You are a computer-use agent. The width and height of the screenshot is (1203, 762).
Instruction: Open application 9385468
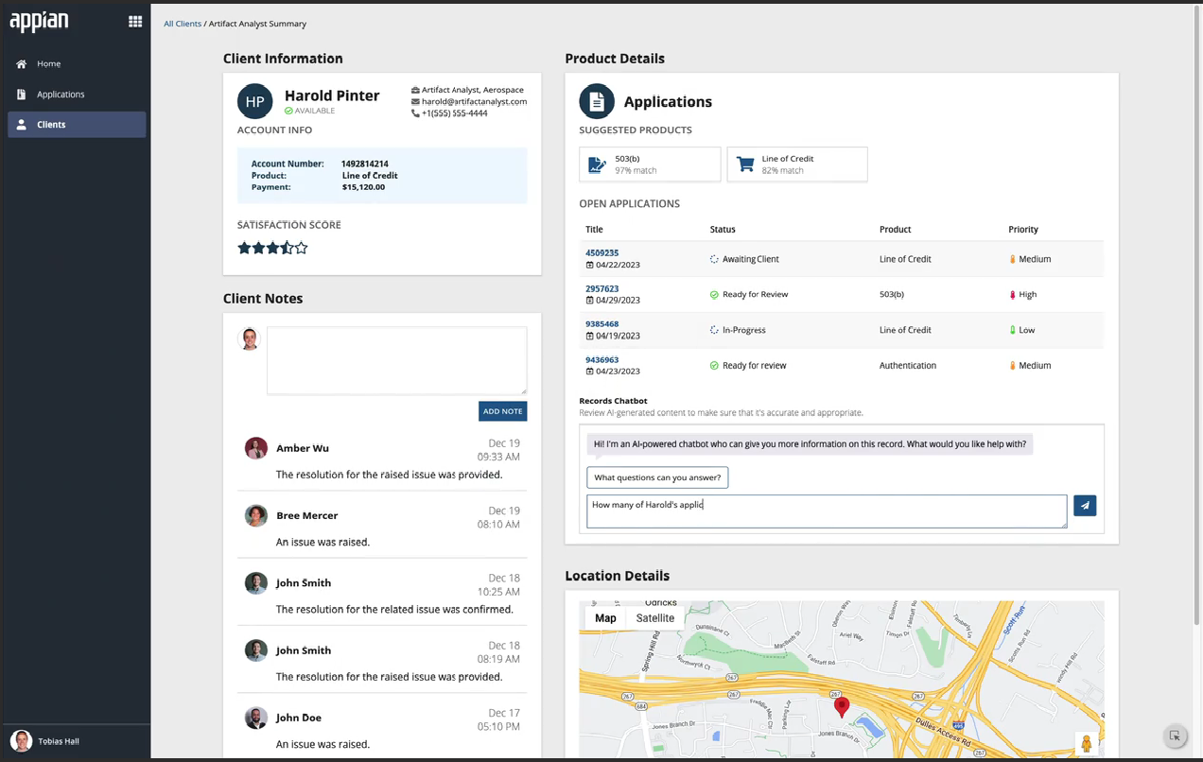click(x=601, y=324)
